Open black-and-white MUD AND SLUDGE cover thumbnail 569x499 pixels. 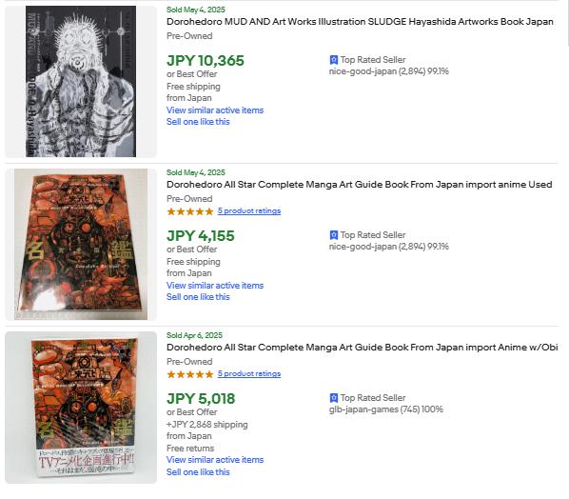coord(81,81)
